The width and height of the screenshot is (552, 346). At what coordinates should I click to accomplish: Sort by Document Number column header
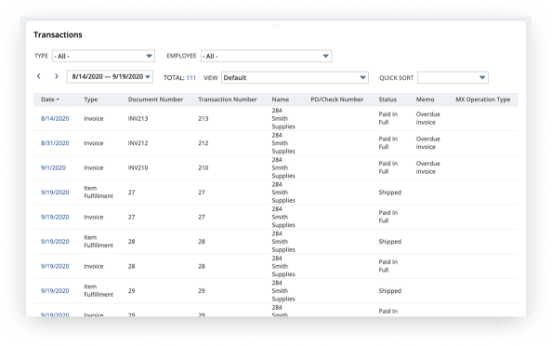coord(155,100)
